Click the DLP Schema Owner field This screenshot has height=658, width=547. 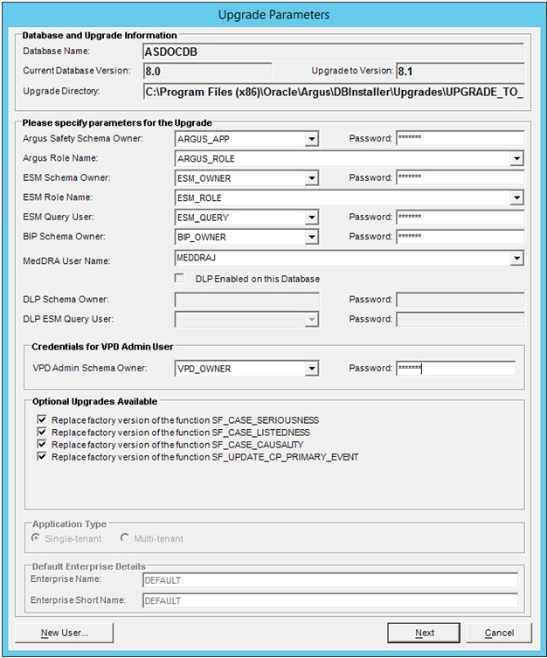tap(246, 300)
